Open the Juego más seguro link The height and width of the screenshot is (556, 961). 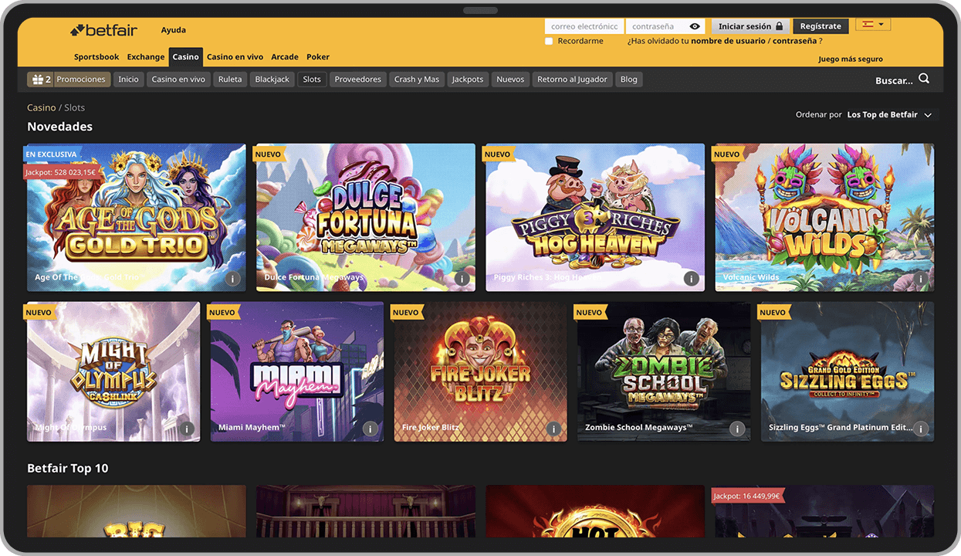pos(850,58)
